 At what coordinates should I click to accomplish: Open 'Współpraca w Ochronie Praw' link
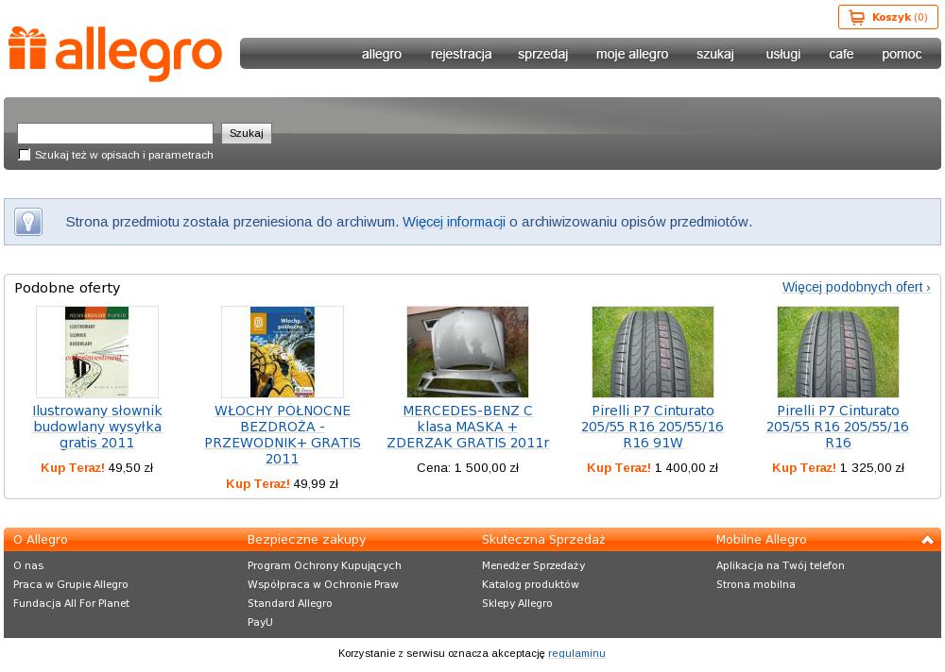coord(323,584)
